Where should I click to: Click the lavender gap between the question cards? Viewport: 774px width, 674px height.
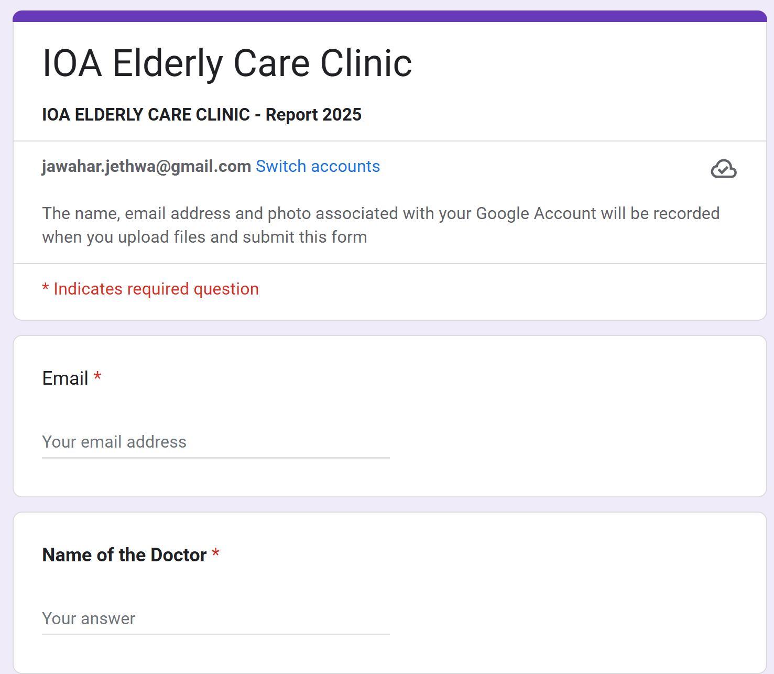pos(389,504)
